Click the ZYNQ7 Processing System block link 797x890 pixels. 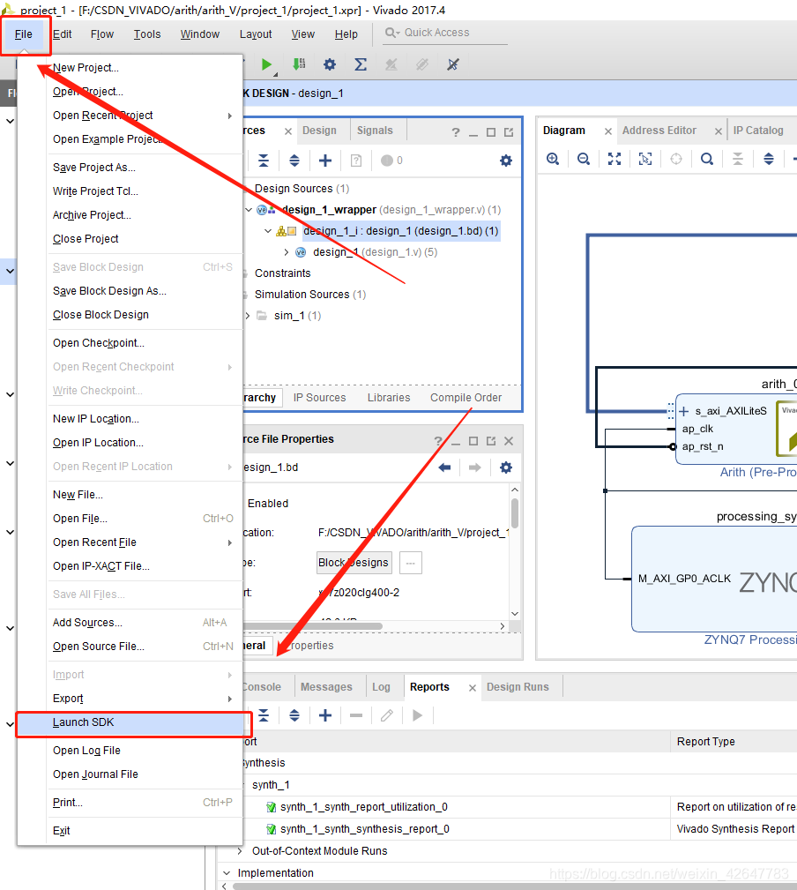(x=750, y=639)
